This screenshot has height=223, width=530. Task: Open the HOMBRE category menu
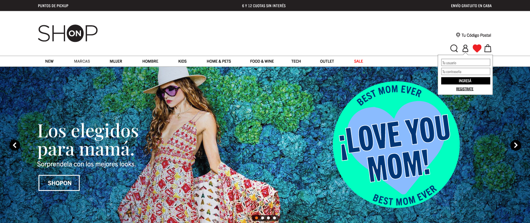150,61
